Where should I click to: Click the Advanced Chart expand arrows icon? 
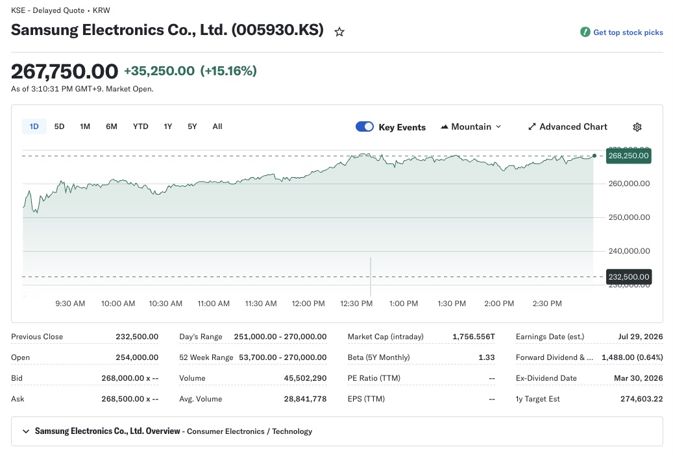click(x=532, y=126)
